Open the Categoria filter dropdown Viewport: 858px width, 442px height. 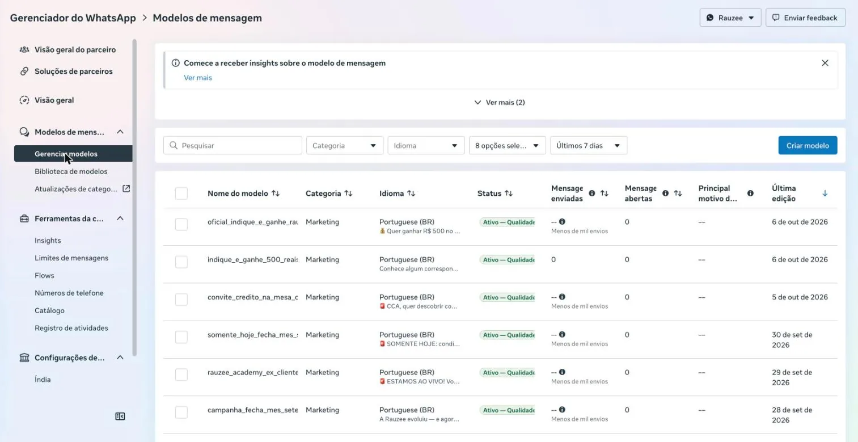coord(345,145)
